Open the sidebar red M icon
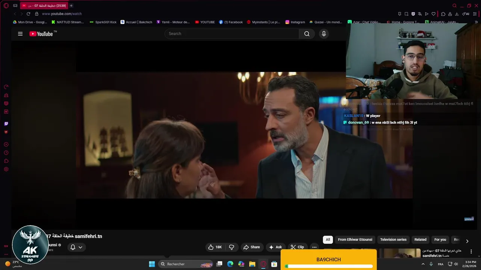 (x=6, y=112)
